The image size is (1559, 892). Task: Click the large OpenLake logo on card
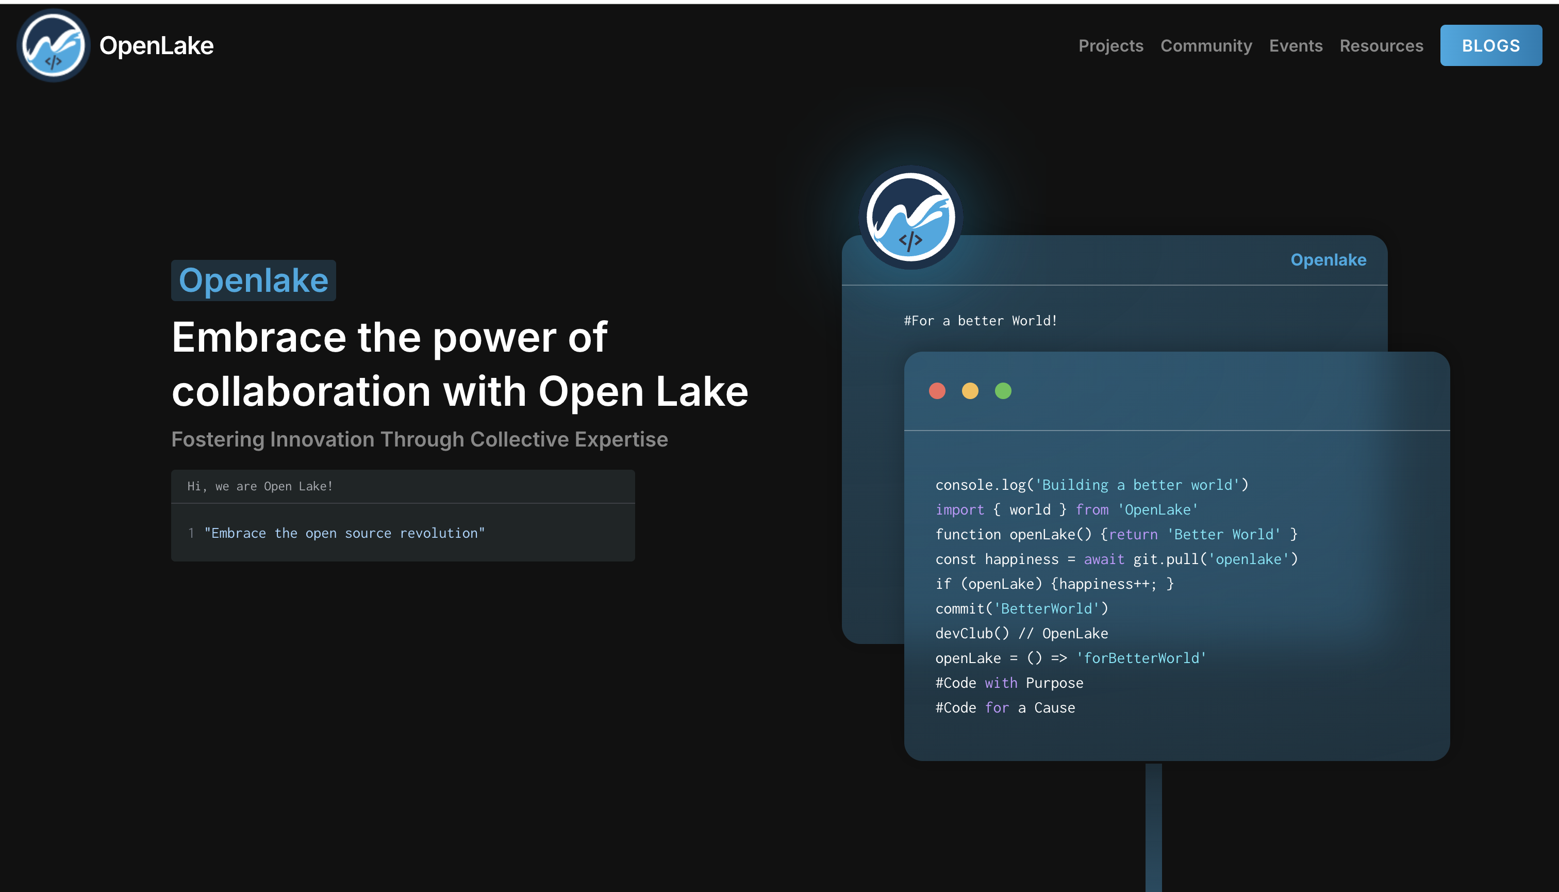point(910,218)
